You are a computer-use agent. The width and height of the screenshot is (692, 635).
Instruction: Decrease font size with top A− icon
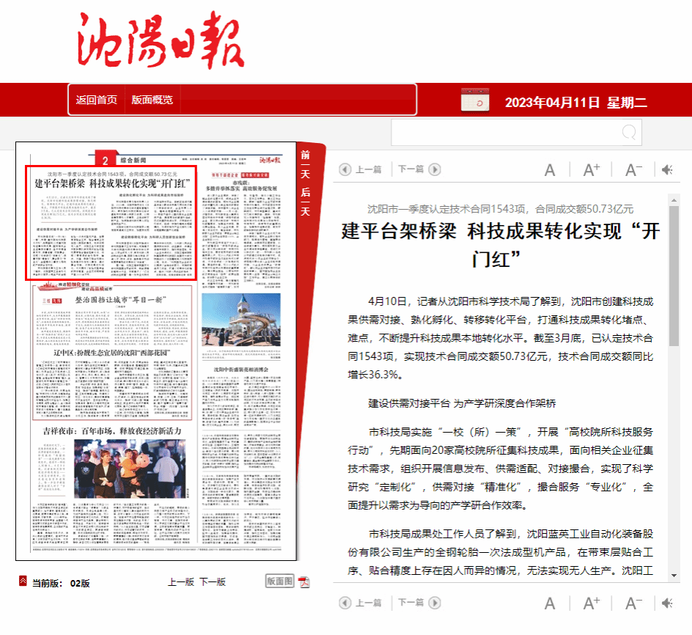coord(633,170)
